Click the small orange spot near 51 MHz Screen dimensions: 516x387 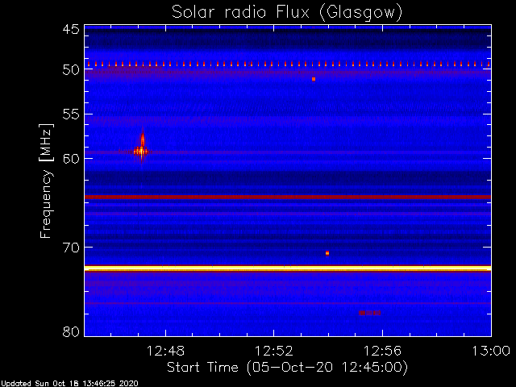pos(314,79)
